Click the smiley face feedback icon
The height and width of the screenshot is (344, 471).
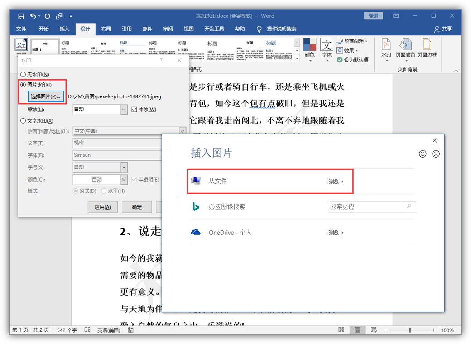pos(423,154)
